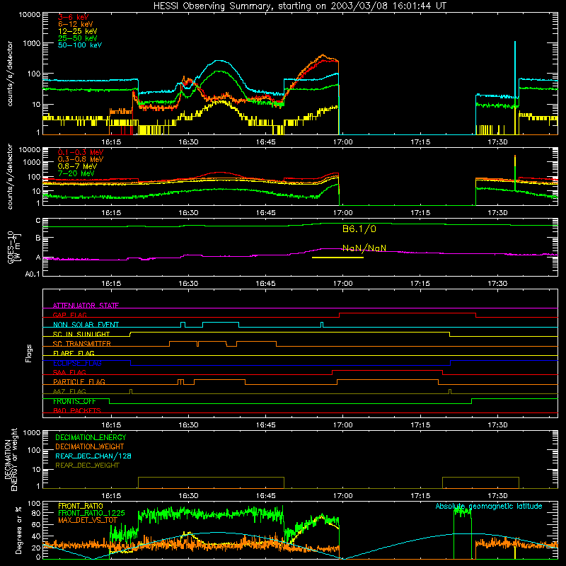Viewport: 566px width, 566px height.
Task: Click the yellow flare duration bar
Action: tap(337, 258)
